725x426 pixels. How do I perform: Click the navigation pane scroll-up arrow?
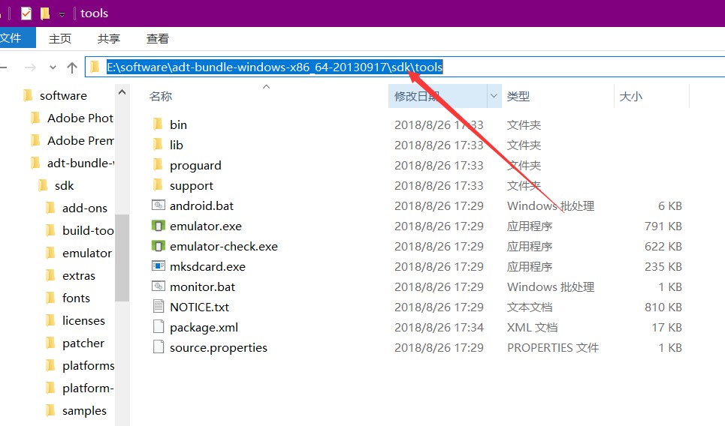pos(122,92)
